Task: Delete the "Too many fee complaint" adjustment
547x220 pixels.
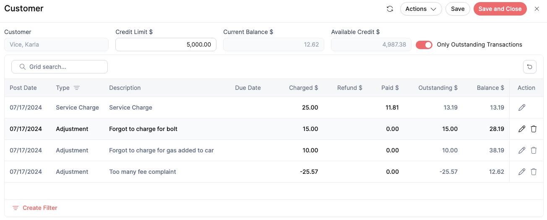Action: [534, 172]
